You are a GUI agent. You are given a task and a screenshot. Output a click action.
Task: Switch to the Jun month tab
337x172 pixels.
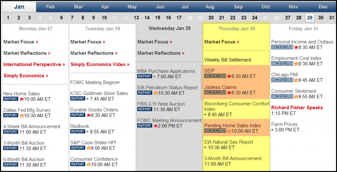(160, 7)
